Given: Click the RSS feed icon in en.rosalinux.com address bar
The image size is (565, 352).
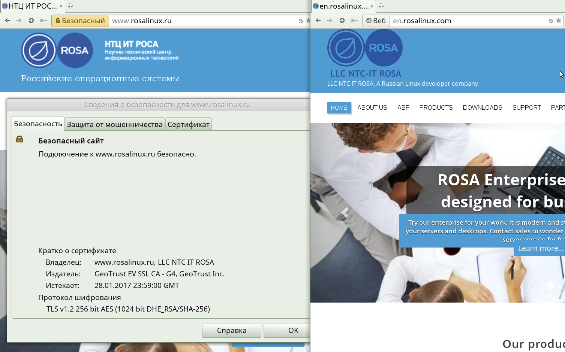Looking at the screenshot, I should point(551,21).
